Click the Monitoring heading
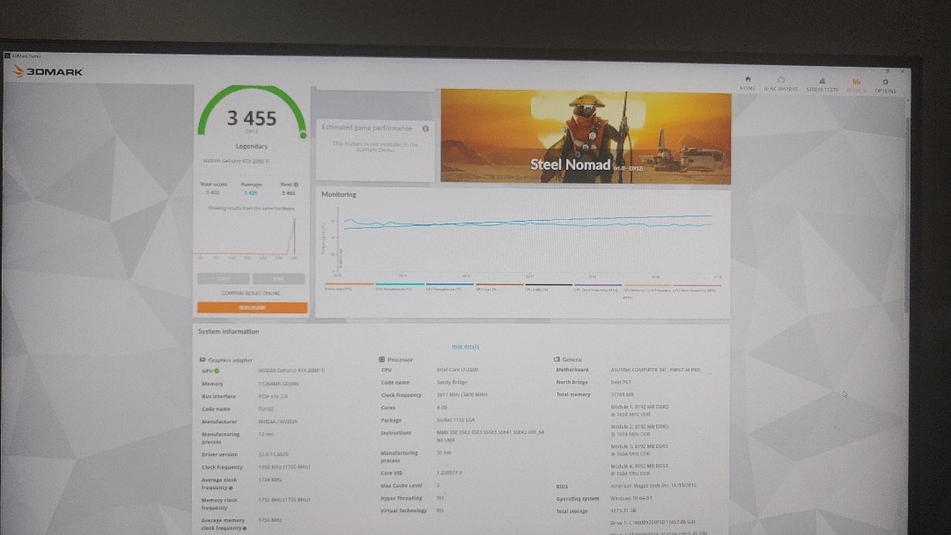 click(x=338, y=194)
